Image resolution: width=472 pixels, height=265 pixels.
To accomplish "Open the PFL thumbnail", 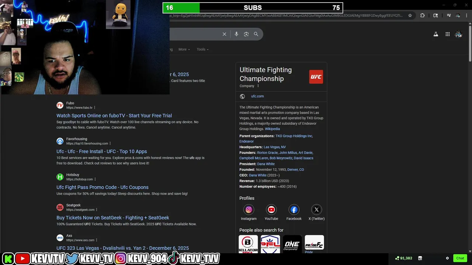I will pos(270,244).
